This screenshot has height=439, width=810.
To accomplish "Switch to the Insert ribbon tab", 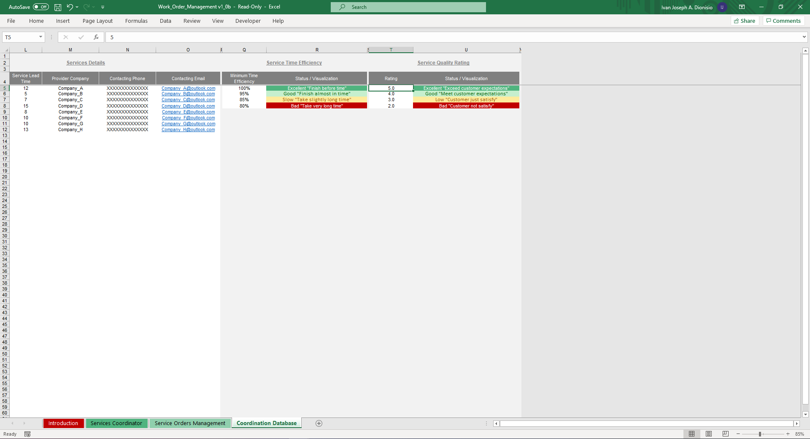I will [x=63, y=21].
